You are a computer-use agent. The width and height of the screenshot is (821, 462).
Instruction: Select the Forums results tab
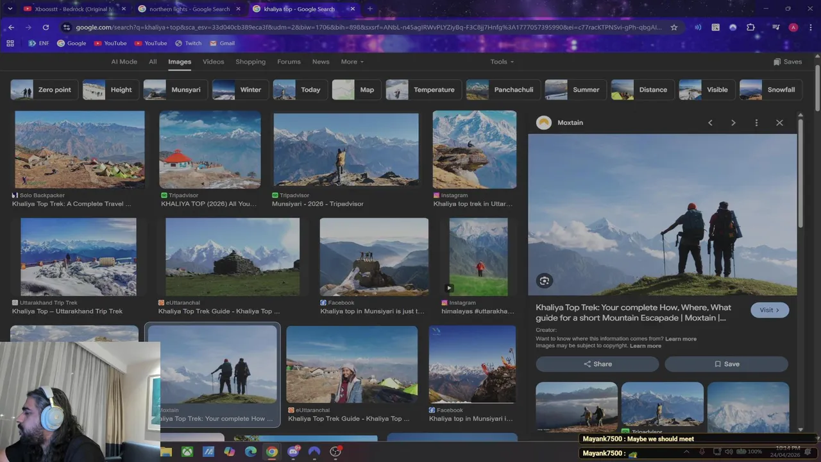[x=289, y=62]
